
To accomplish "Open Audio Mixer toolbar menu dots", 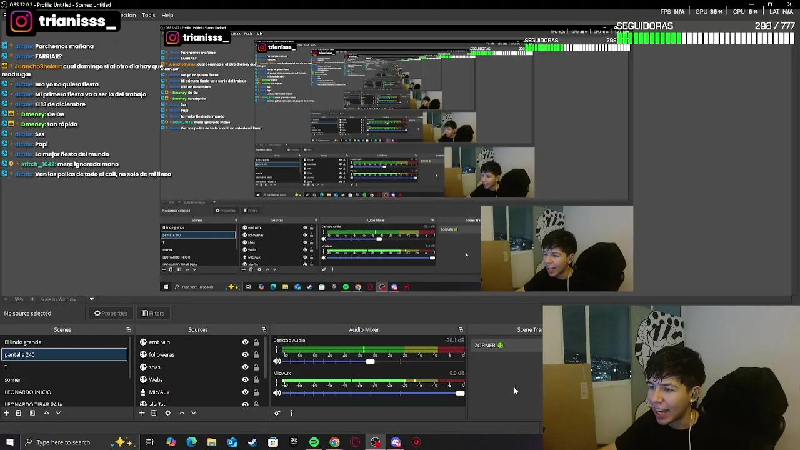I will click(x=291, y=412).
